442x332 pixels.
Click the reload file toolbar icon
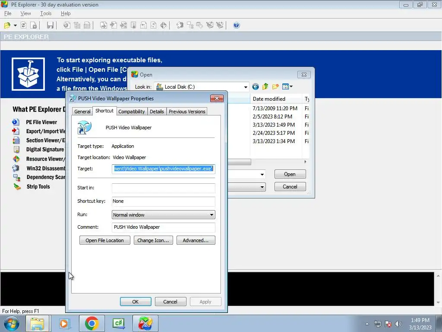tap(24, 26)
